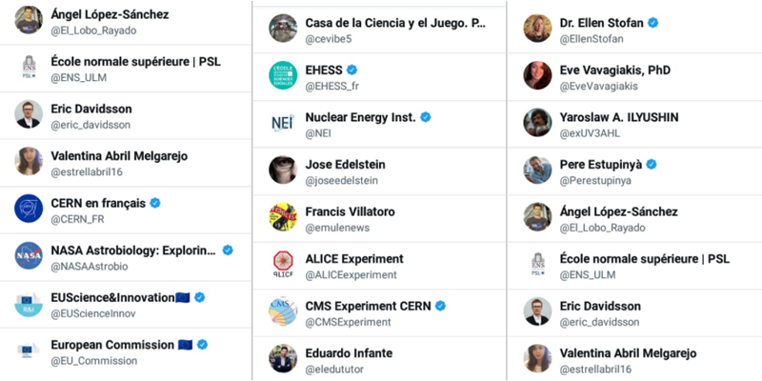Click the NASA Astrobiology logo avatar
This screenshot has width=762, height=381.
29,255
